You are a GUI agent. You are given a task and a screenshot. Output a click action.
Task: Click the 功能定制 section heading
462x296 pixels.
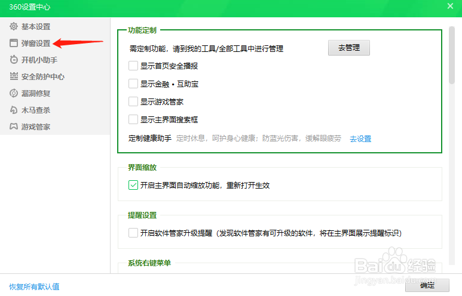(x=142, y=30)
